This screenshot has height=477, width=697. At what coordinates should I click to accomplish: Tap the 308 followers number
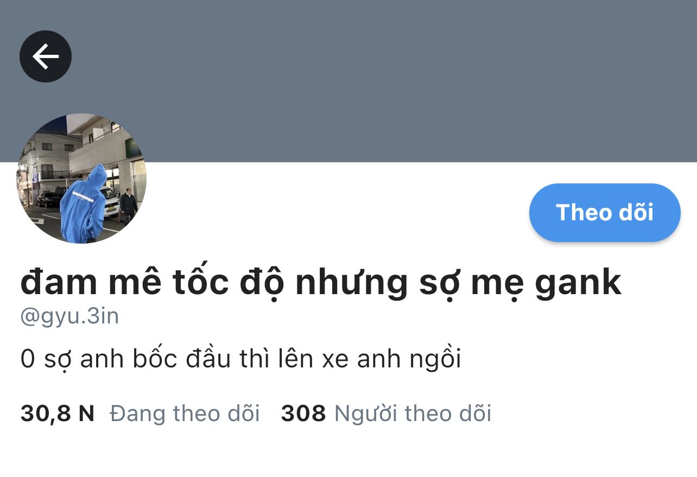[303, 414]
